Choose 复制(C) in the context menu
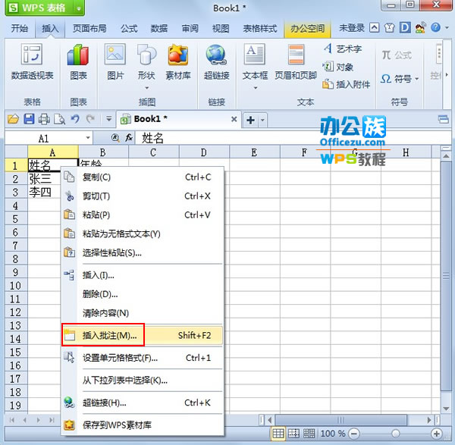 tap(143, 177)
